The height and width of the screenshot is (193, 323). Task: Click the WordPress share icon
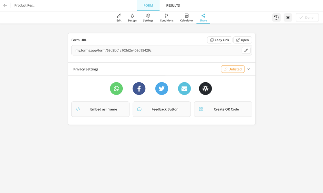[x=205, y=88]
